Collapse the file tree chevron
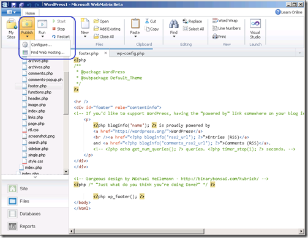The image size is (308, 238). (x=35, y=177)
